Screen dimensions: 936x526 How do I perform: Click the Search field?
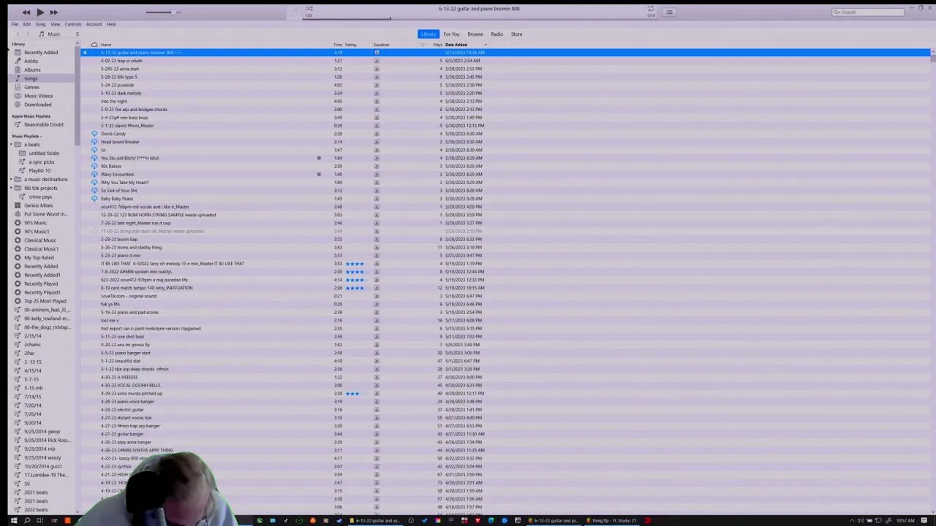tap(868, 12)
